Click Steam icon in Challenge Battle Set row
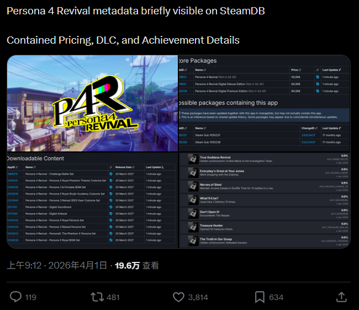Screen dimensions: 359x310 (111, 174)
